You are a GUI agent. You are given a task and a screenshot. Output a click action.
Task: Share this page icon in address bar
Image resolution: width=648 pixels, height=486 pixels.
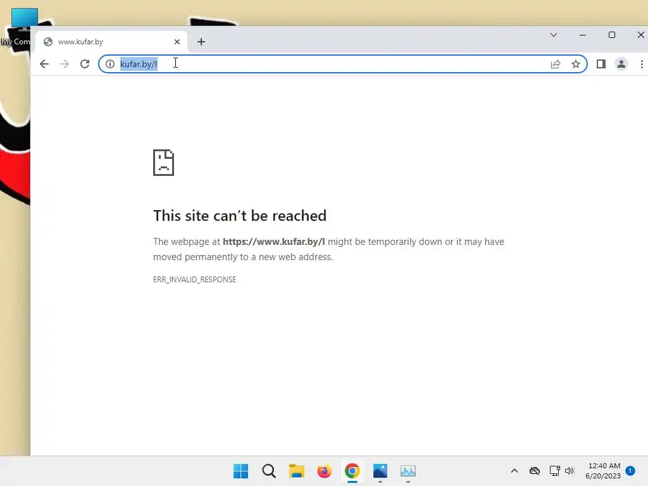556,64
